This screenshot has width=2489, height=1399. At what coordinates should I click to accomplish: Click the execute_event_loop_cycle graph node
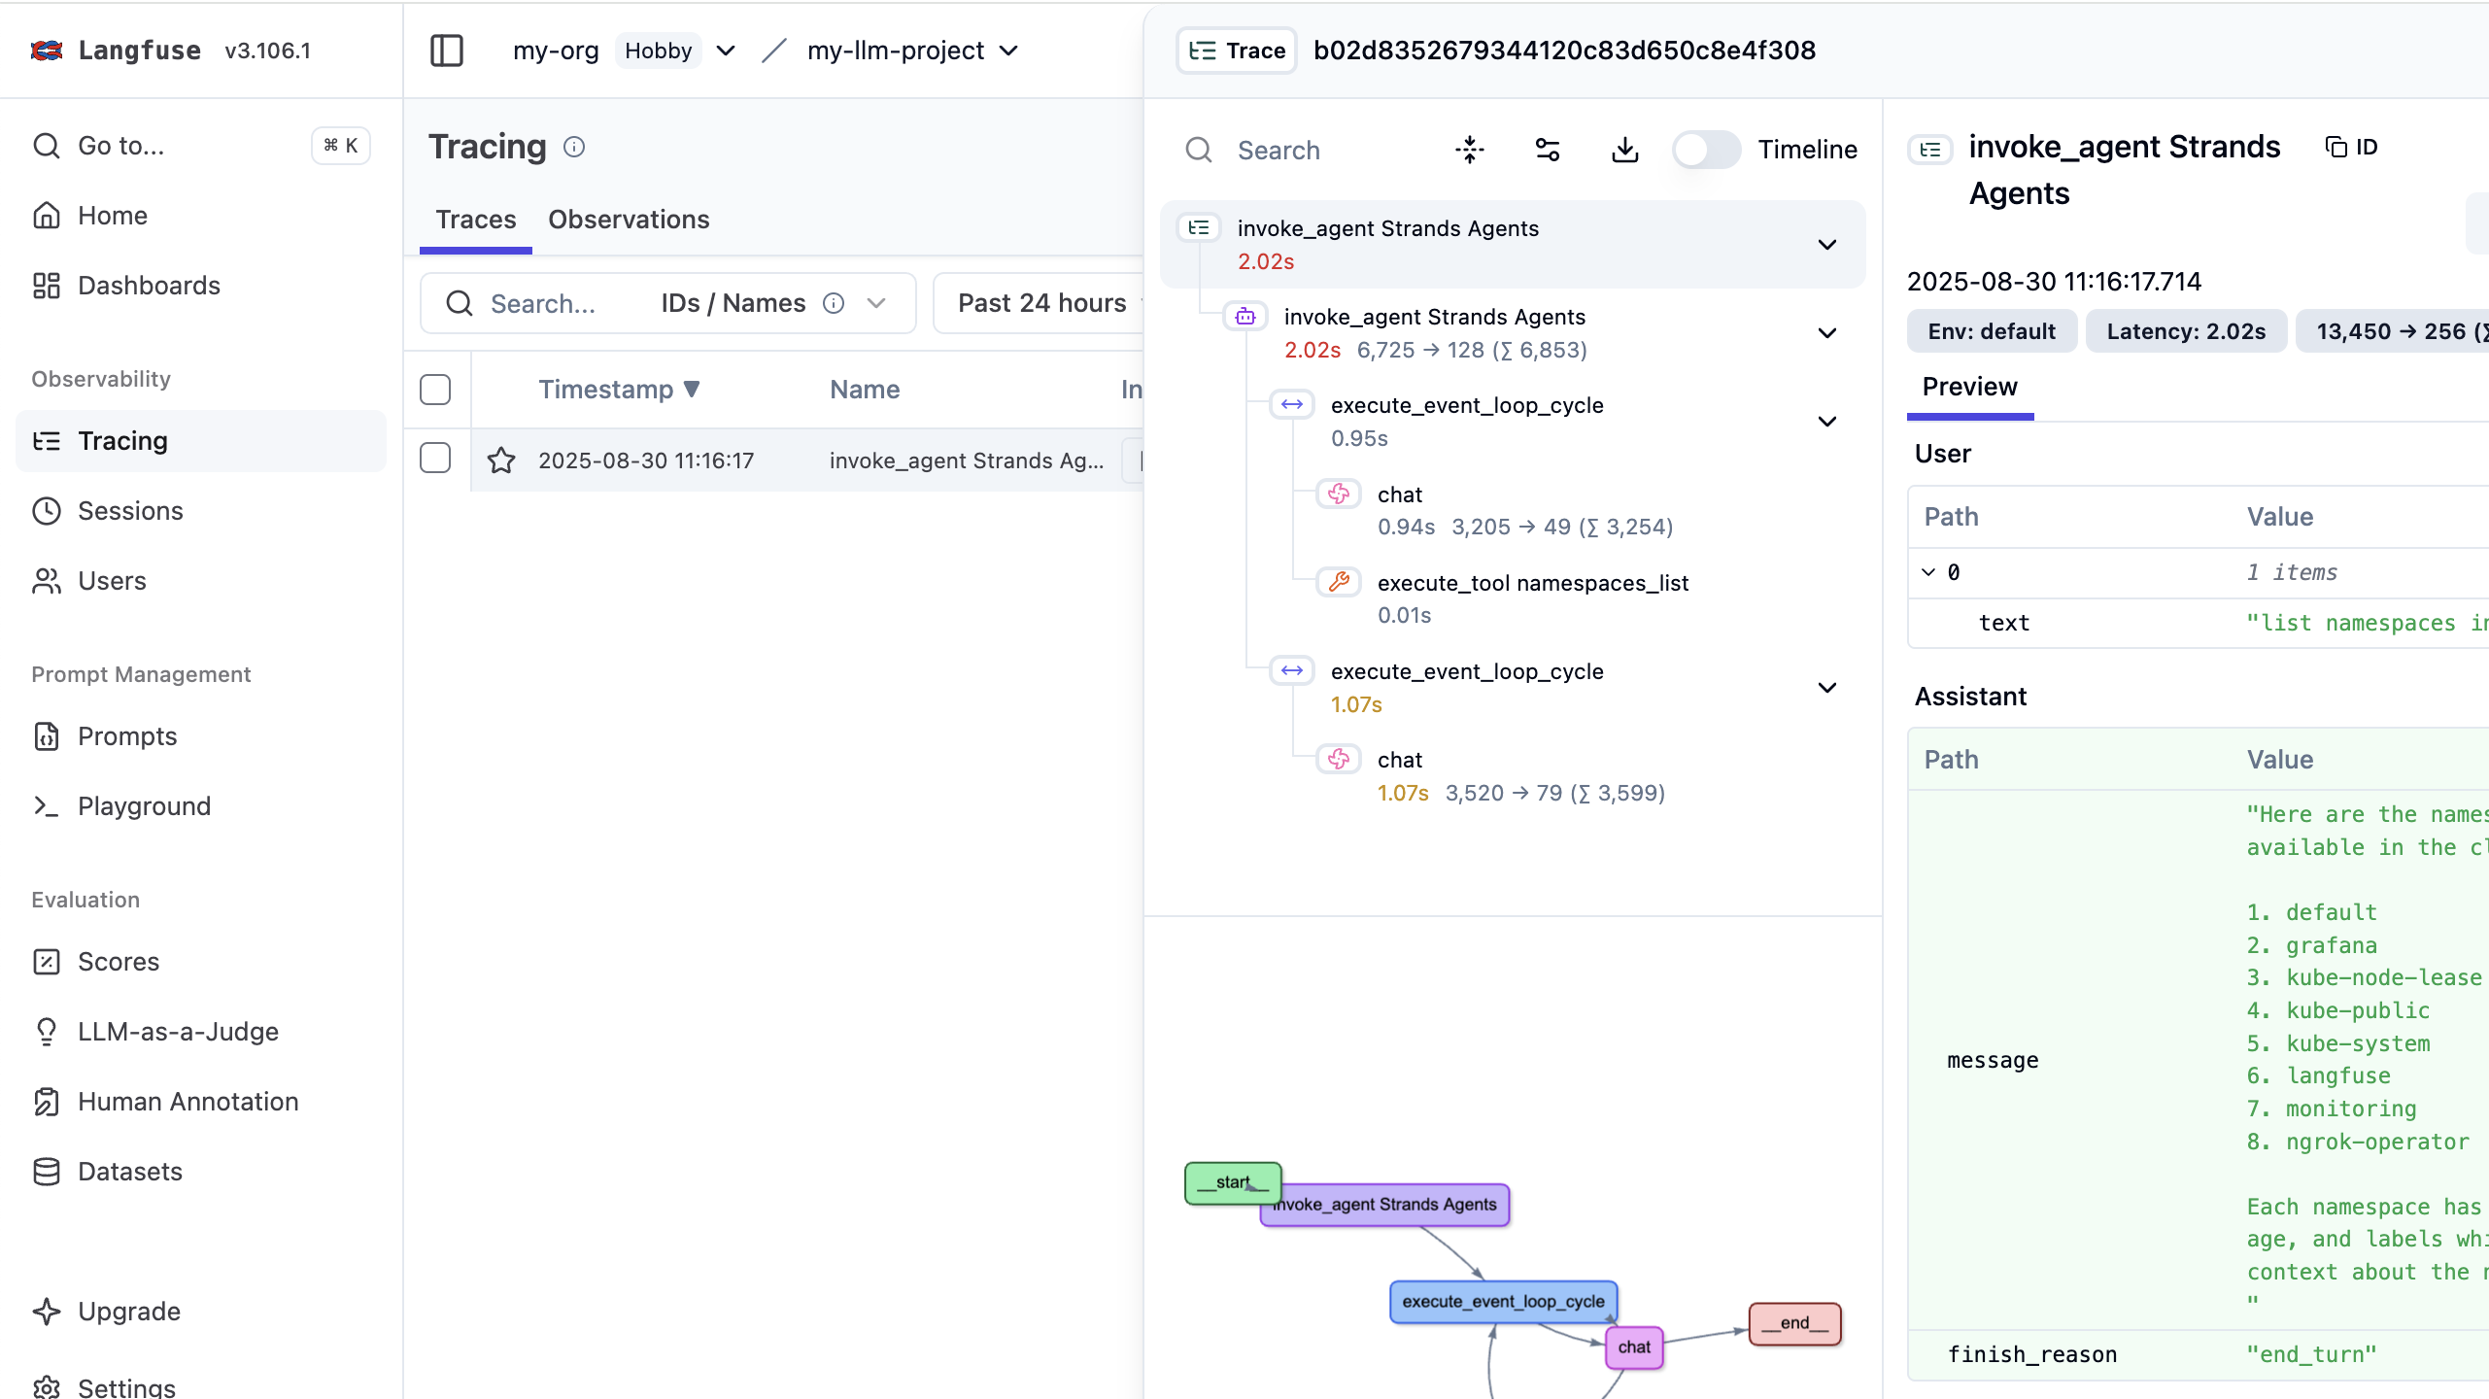(x=1503, y=1302)
